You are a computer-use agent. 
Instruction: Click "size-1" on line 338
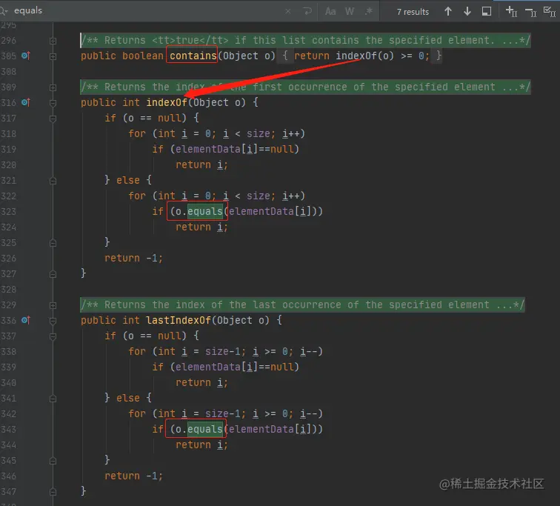[223, 352]
